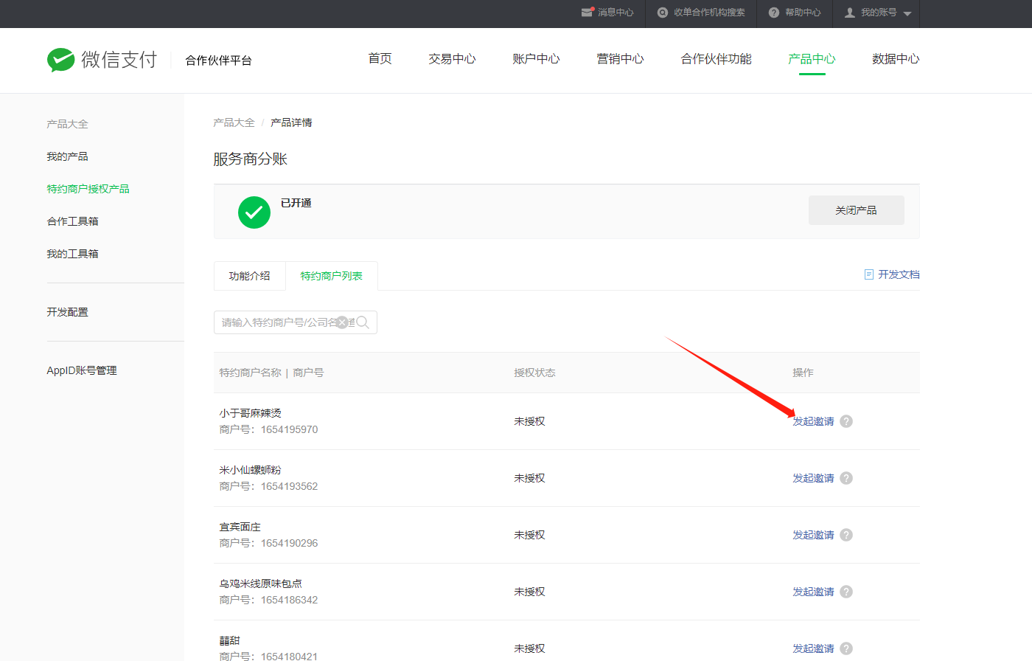
Task: Open 收单合作机构搜索 in top bar
Action: pos(701,13)
